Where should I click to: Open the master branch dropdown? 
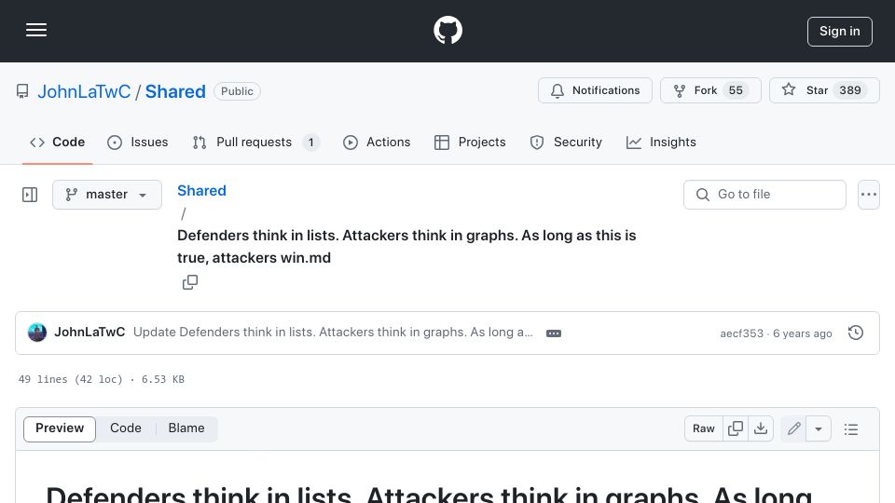[106, 195]
